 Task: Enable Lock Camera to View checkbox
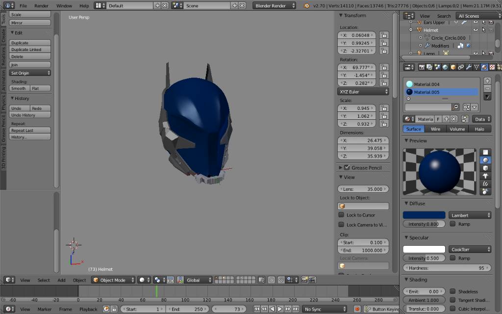pyautogui.click(x=341, y=225)
